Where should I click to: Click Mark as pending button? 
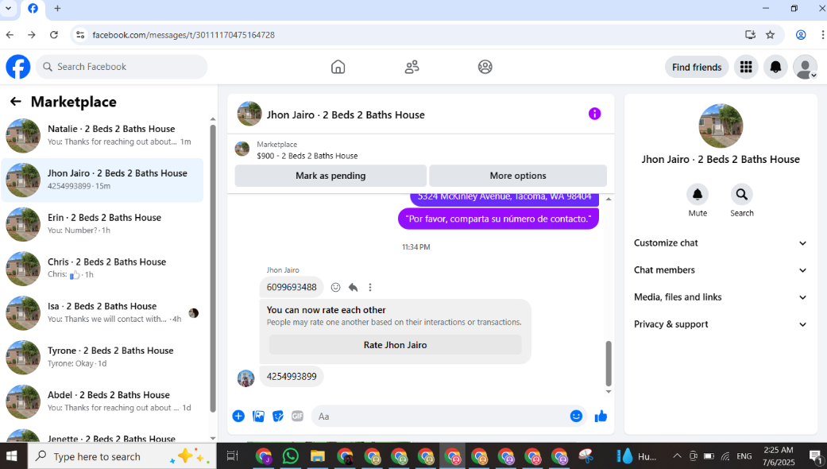click(x=330, y=176)
